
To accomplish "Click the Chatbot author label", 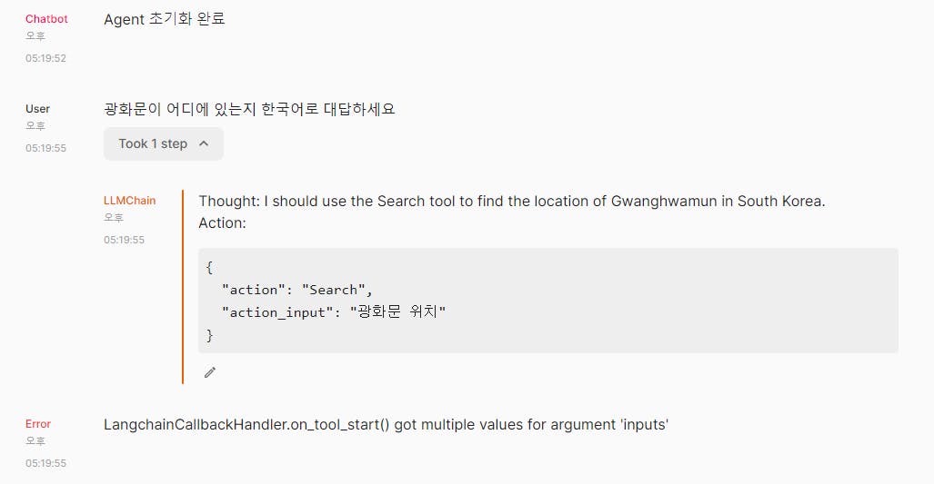I will pos(46,19).
